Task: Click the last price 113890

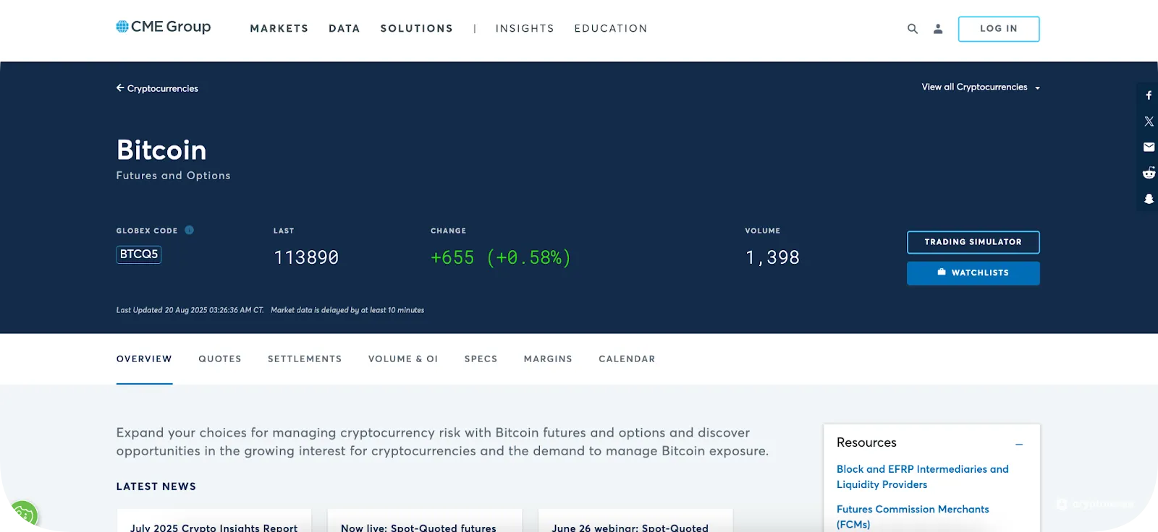Action: coord(306,257)
